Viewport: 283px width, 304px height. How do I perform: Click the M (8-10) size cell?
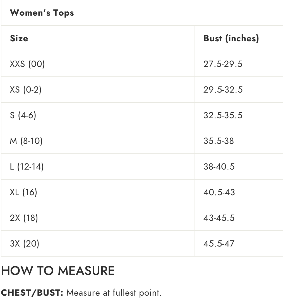click(26, 141)
